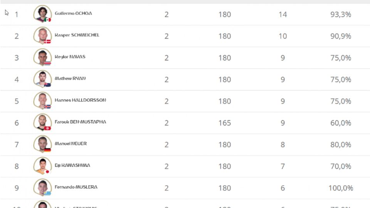Click Fernando Muslera's portrait icon
The image size is (370, 208).
pos(42,187)
